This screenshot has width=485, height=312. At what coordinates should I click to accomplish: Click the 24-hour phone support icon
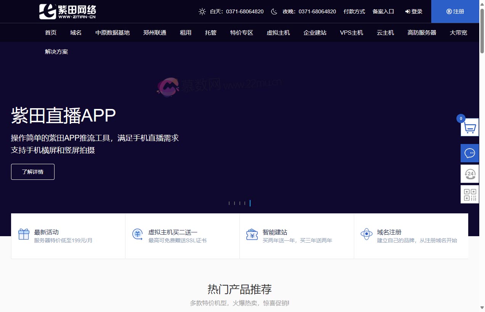(x=470, y=174)
